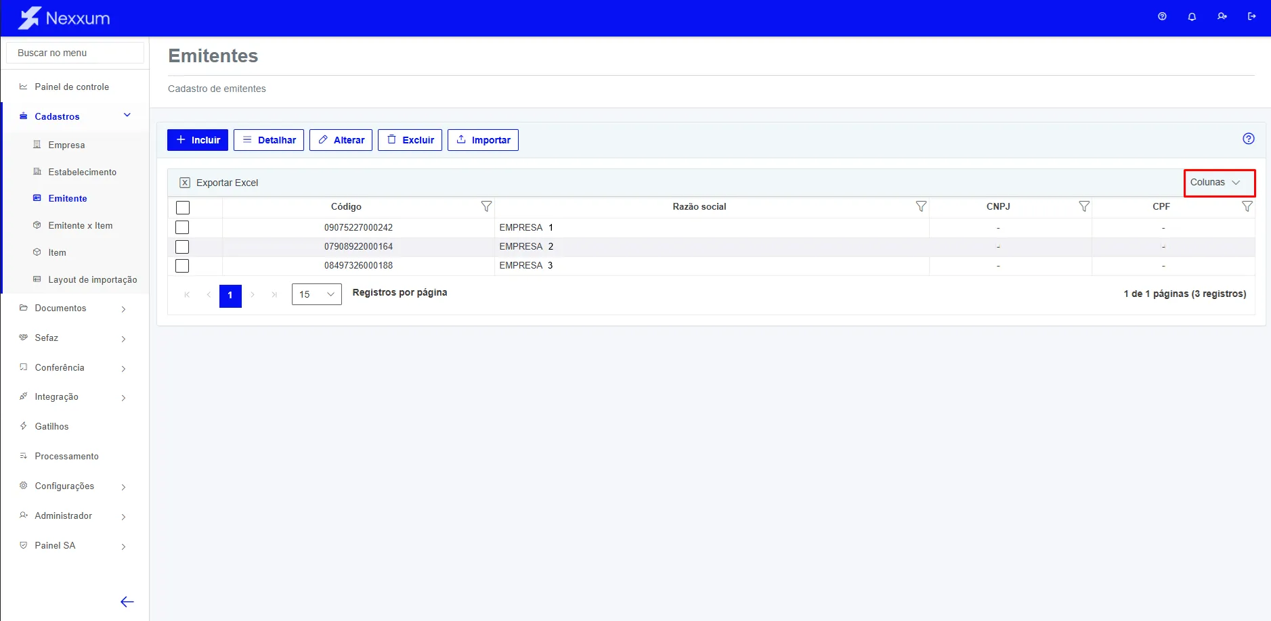Click the circled question mark help icon
The image size is (1271, 621).
tap(1249, 139)
